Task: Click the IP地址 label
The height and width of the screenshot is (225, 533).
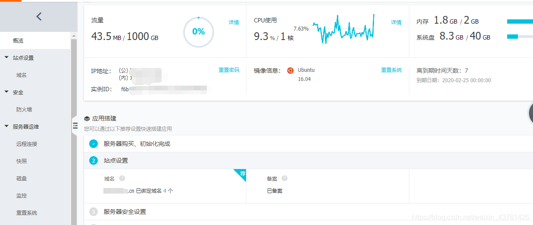Action: coord(101,71)
